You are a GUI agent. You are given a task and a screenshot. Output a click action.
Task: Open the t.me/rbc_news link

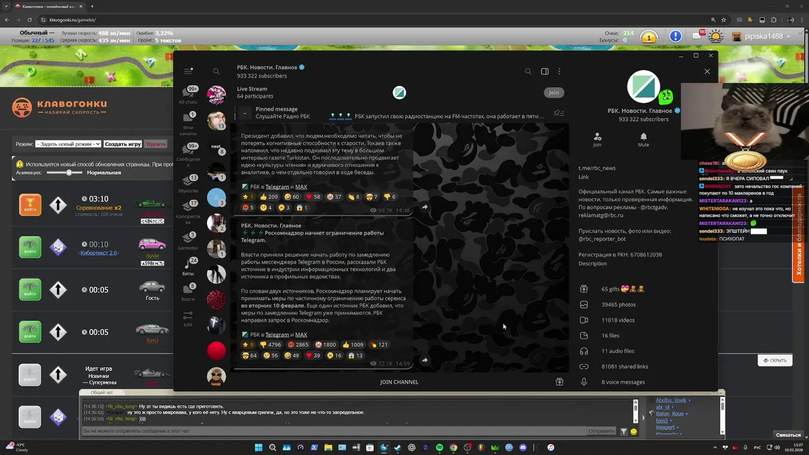(597, 168)
